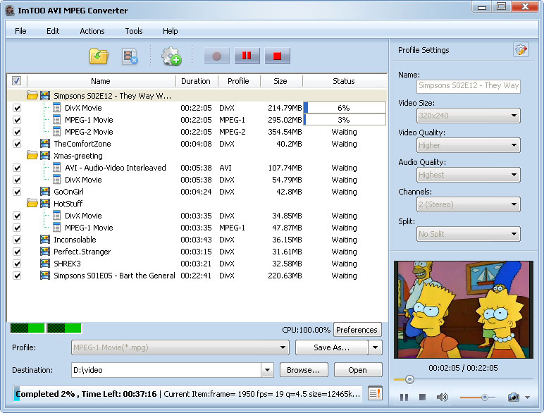This screenshot has width=544, height=413.
Task: Mute the preview speaker icon
Action: [x=442, y=397]
